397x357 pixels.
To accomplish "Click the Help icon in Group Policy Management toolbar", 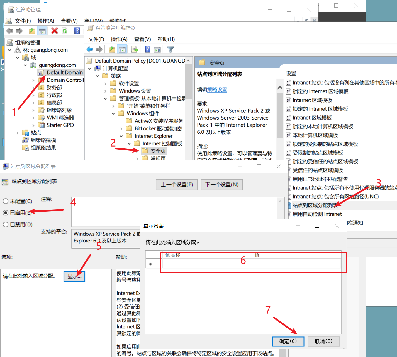I will click(77, 31).
